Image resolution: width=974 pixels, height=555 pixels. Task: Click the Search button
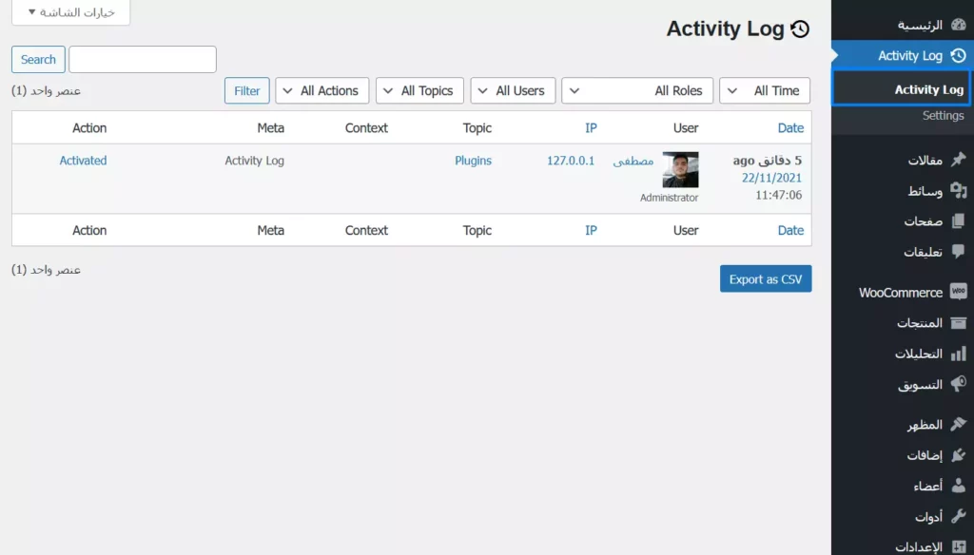(x=38, y=60)
